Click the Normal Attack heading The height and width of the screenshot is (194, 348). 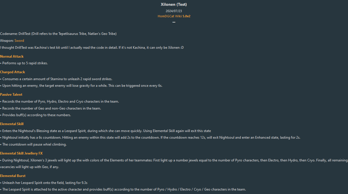click(x=12, y=56)
